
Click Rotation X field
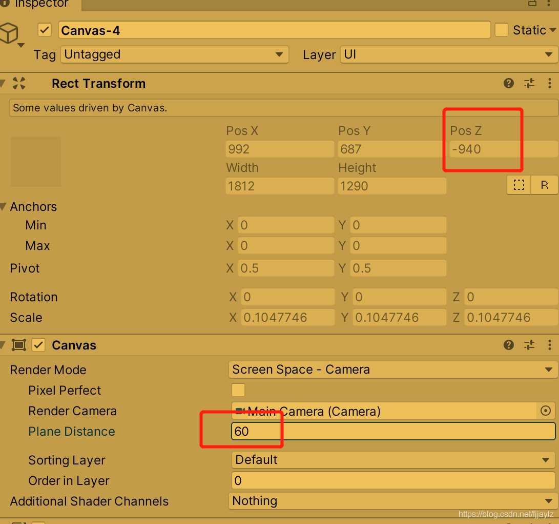pos(288,297)
